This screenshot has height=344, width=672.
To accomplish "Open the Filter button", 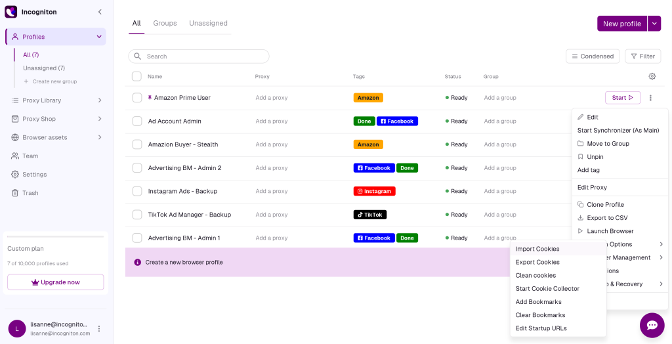I will [643, 56].
